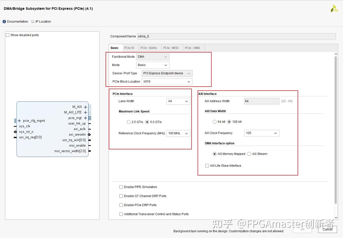The image size is (343, 238).
Task: Expand the pcie_cfg_mgmt port group
Action: click(19, 121)
